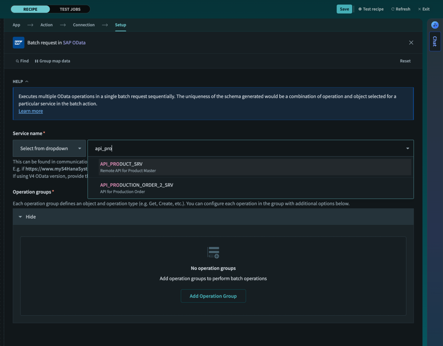
Task: Exit the recipe editor
Action: point(424,9)
